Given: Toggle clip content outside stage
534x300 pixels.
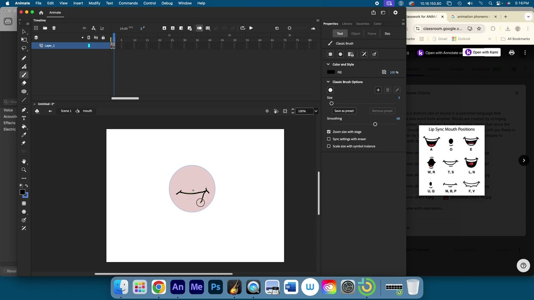Looking at the screenshot, I should (285, 111).
